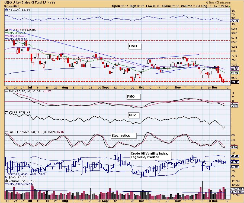Click the 5.89 stochastic value tag
Screen dimensions: 244x203
[234, 147]
